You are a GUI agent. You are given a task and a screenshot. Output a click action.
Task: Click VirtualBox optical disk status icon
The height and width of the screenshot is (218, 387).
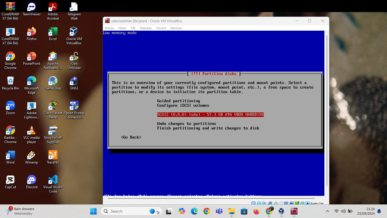pyautogui.click(x=259, y=203)
